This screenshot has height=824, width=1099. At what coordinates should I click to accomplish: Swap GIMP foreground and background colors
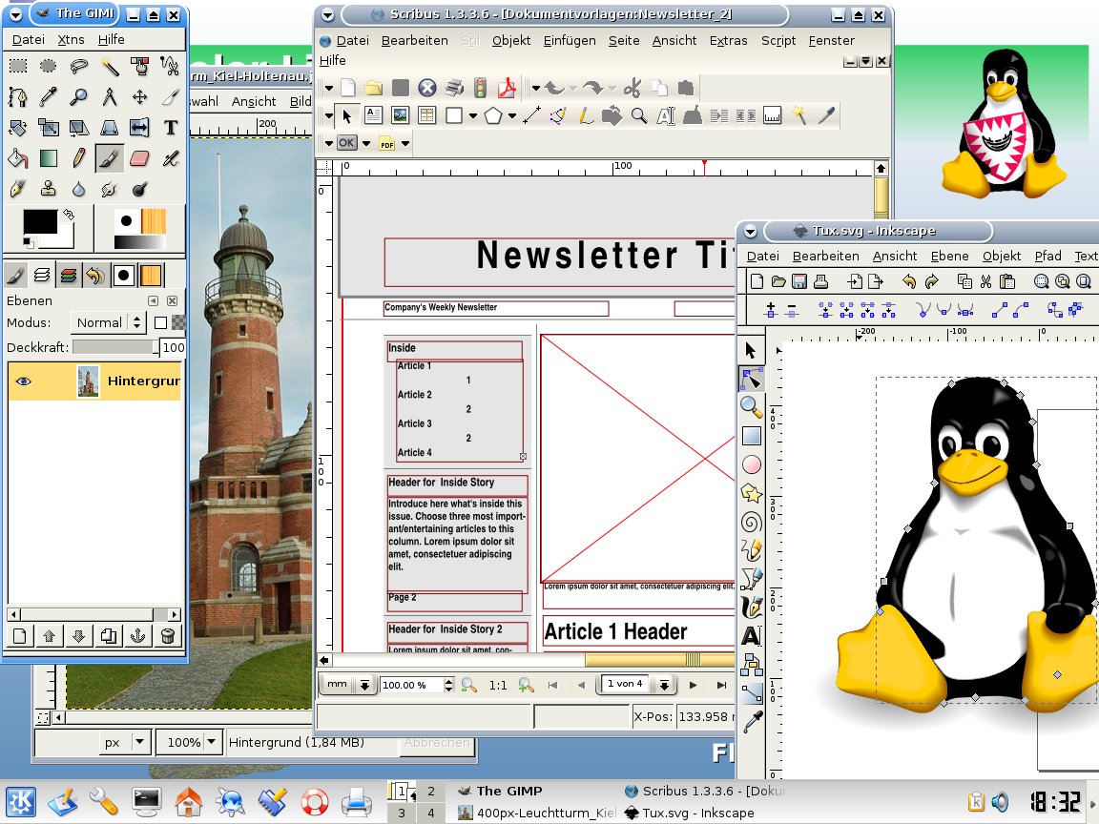tap(68, 215)
